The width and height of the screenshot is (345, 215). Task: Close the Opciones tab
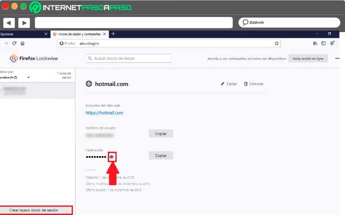tap(46, 34)
